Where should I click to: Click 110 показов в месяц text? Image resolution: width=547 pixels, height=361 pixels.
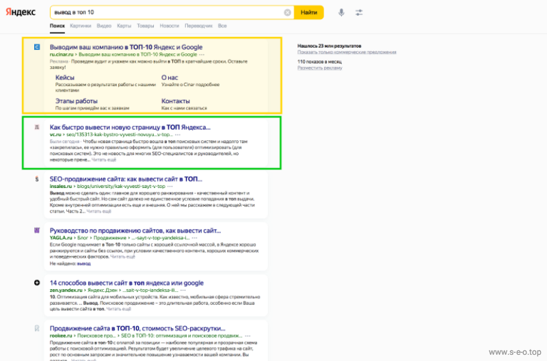click(x=319, y=62)
